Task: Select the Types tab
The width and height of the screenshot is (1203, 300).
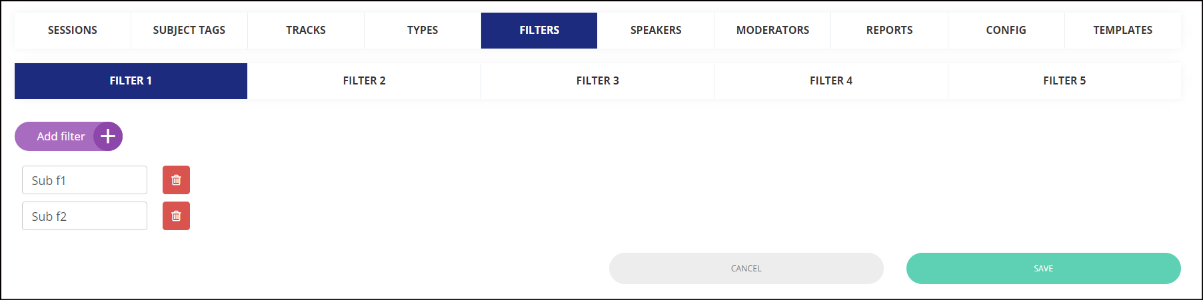Action: (423, 30)
